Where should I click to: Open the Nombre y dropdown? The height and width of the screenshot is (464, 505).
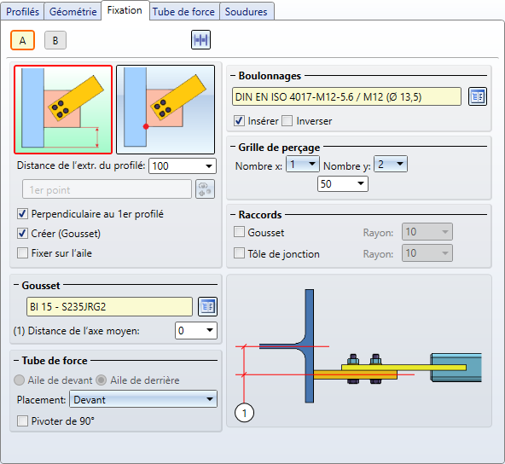(391, 165)
